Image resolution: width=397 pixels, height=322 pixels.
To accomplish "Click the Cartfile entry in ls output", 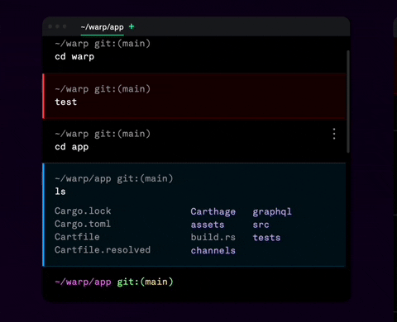I will click(x=77, y=237).
